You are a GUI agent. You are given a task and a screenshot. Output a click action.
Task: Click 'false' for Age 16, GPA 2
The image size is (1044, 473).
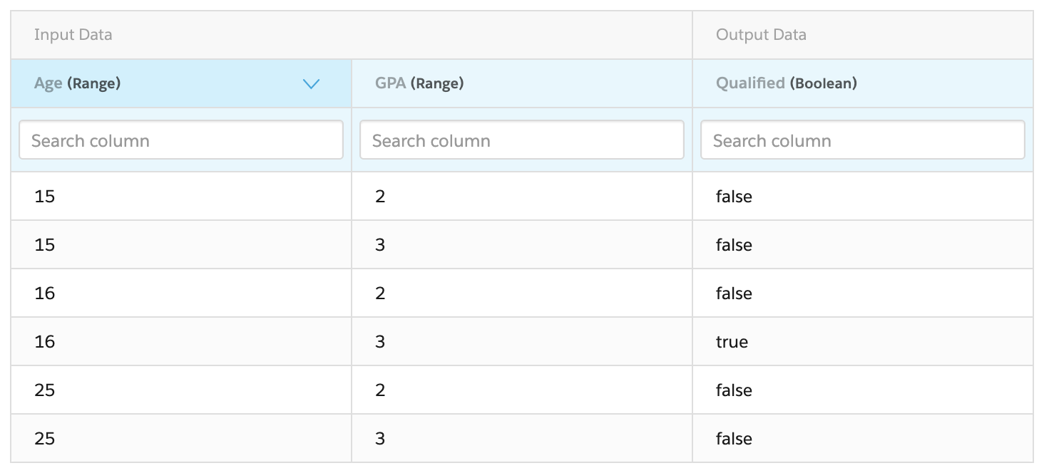click(734, 293)
